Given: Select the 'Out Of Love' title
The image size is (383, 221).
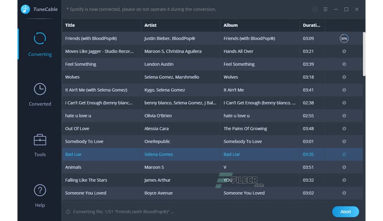Looking at the screenshot, I should coord(77,129).
